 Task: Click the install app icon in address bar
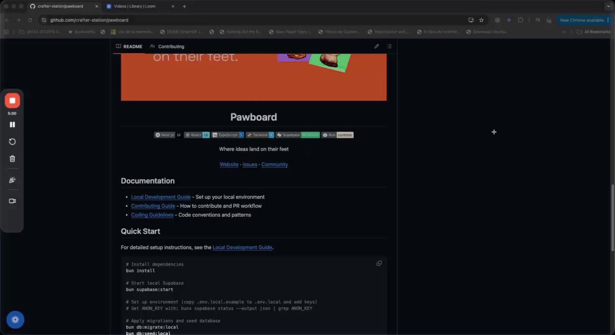(471, 20)
